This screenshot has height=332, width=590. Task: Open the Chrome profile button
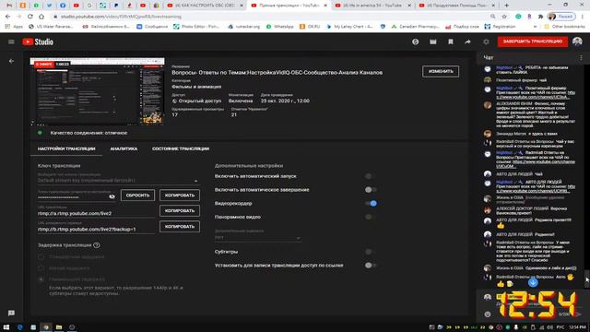point(561,17)
